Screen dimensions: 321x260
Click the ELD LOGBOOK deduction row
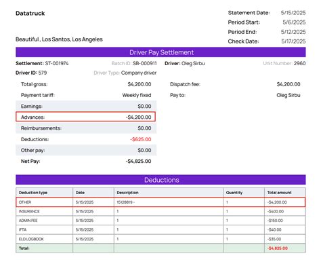click(160, 239)
